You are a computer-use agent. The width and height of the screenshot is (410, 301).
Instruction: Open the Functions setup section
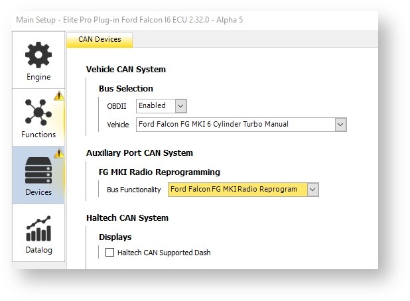coord(38,117)
